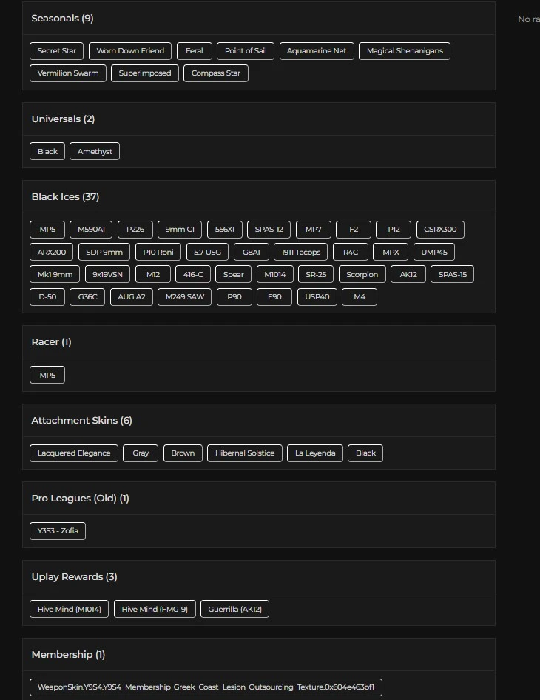The height and width of the screenshot is (700, 540).
Task: Select Black under Universals
Action: [x=47, y=152]
